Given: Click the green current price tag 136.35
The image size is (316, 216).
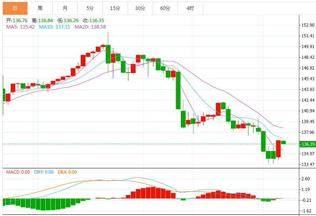Looking at the screenshot, I should pos(308,144).
